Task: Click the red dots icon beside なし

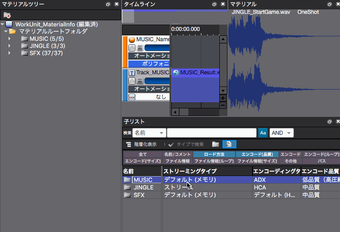Action: pos(132,97)
